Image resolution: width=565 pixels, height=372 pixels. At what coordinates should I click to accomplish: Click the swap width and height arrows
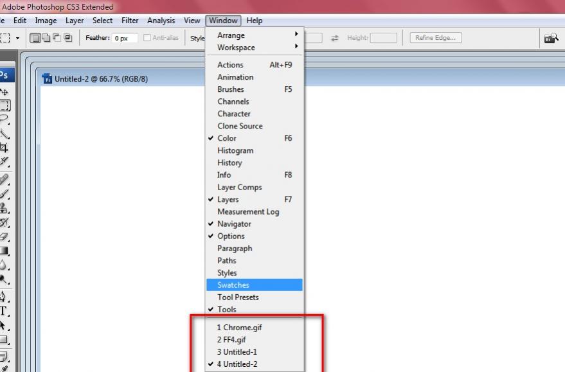(335, 38)
